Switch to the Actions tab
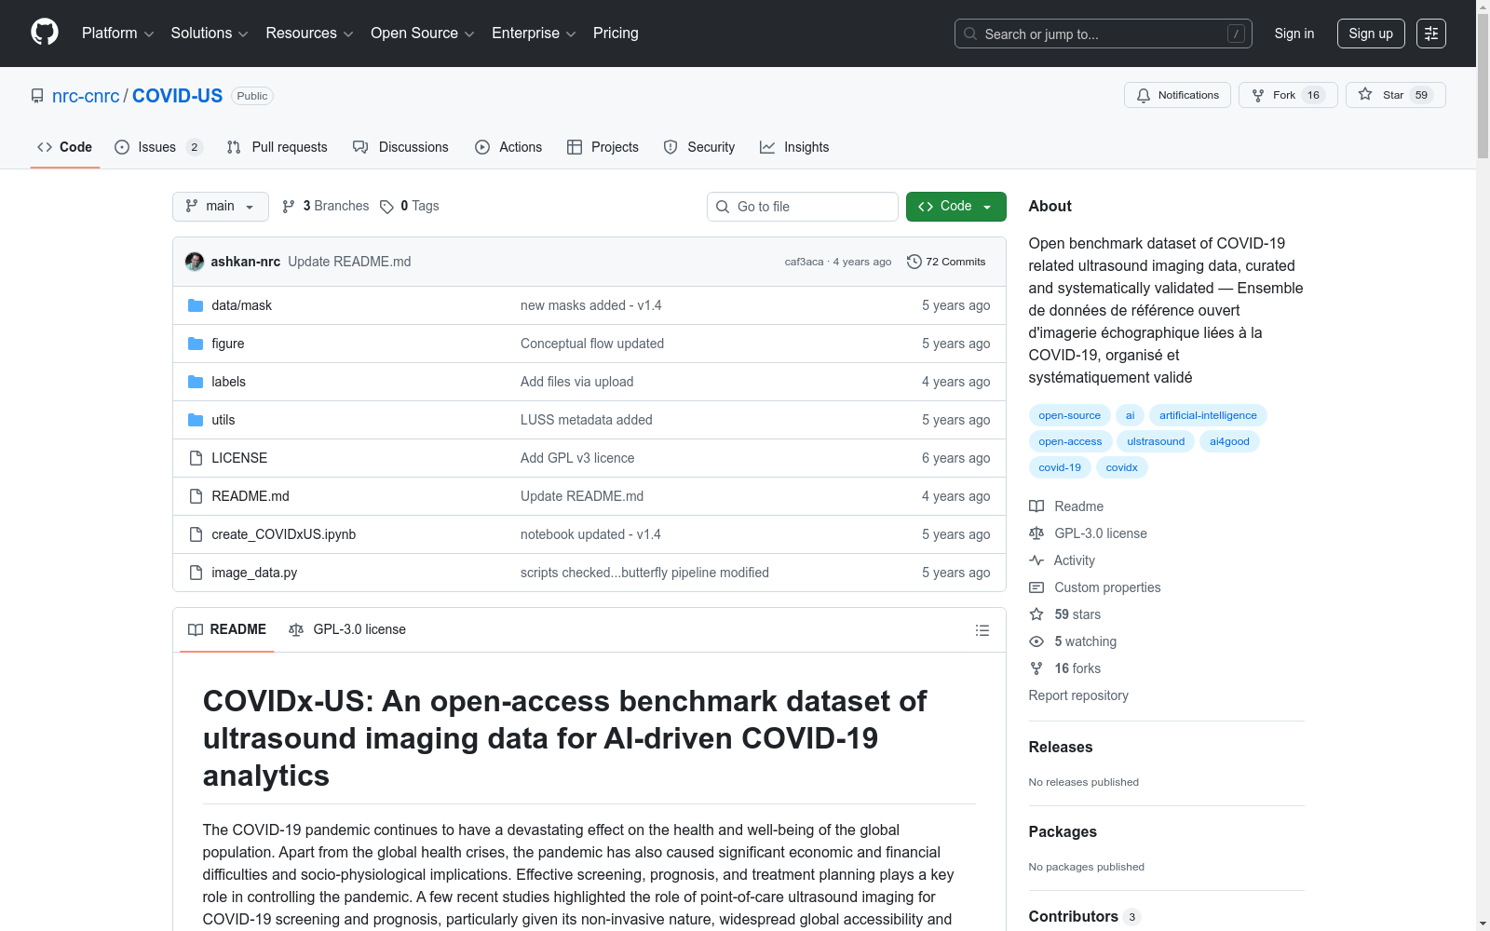The image size is (1490, 931). coord(508,147)
